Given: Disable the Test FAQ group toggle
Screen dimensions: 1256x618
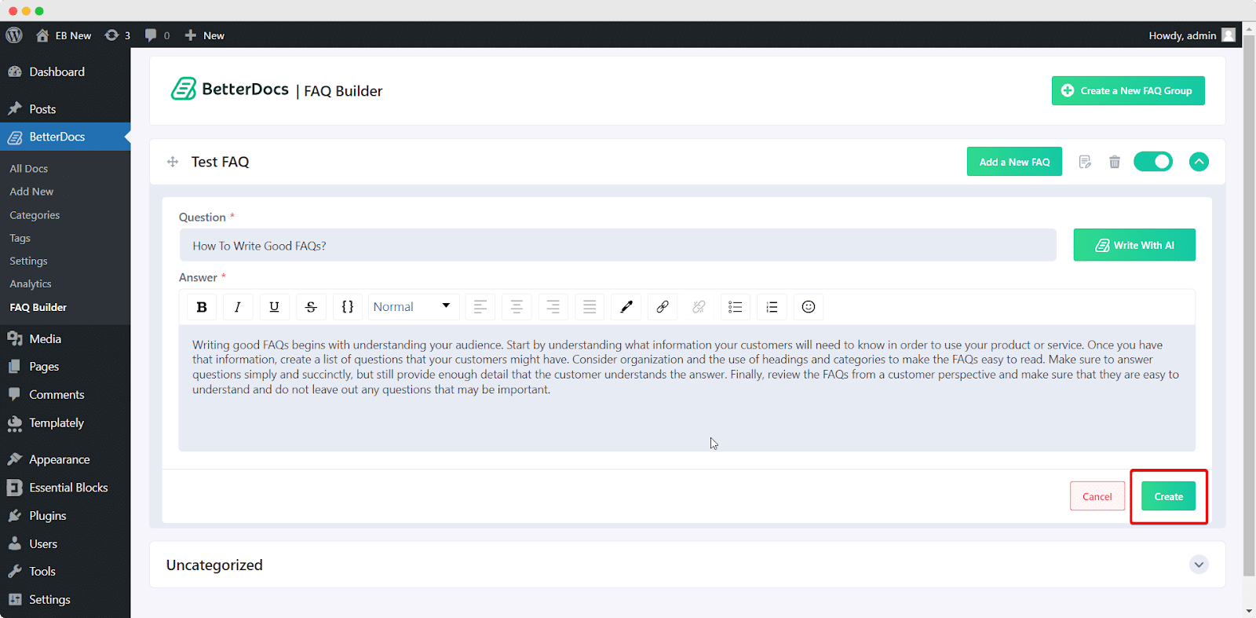Looking at the screenshot, I should click(1153, 162).
